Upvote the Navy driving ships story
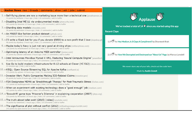Screen dimensions: 192x120 coord(5,46)
